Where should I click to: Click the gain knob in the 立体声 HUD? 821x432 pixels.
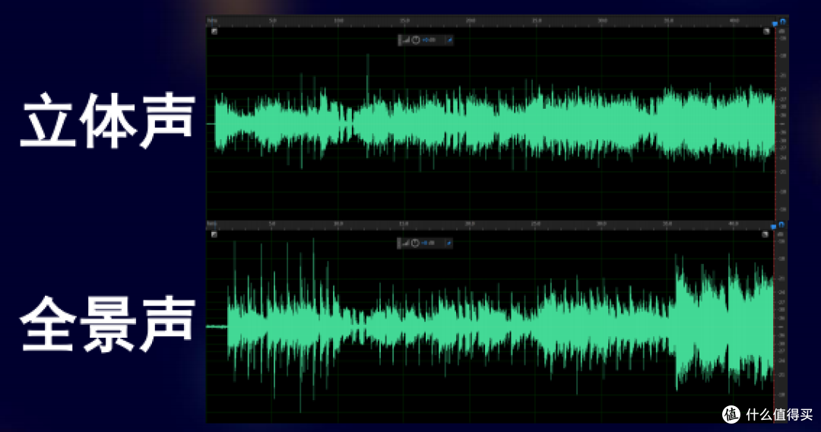[x=416, y=40]
